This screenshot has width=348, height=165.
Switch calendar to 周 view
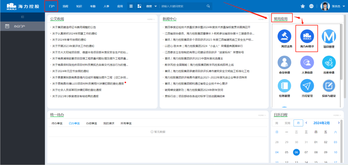click(276, 123)
